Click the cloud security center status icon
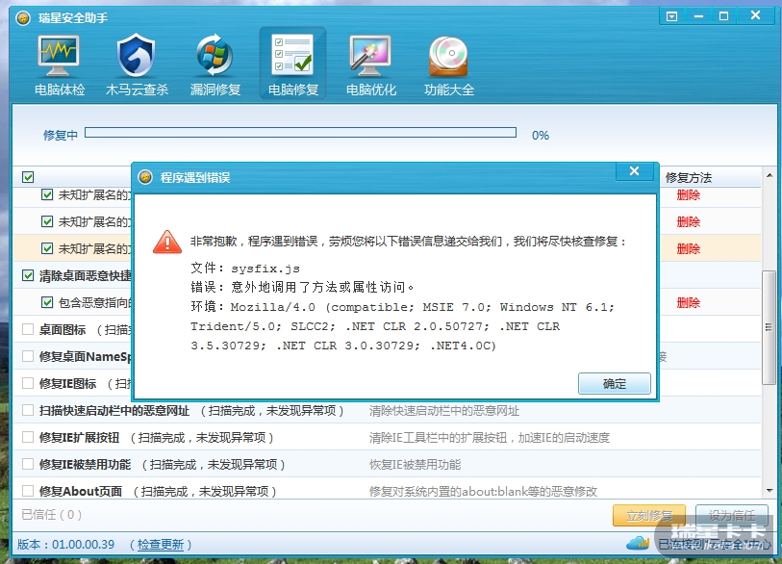 (x=638, y=543)
